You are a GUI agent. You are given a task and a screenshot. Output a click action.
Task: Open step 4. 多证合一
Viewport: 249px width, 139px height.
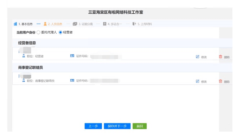pos(115,24)
